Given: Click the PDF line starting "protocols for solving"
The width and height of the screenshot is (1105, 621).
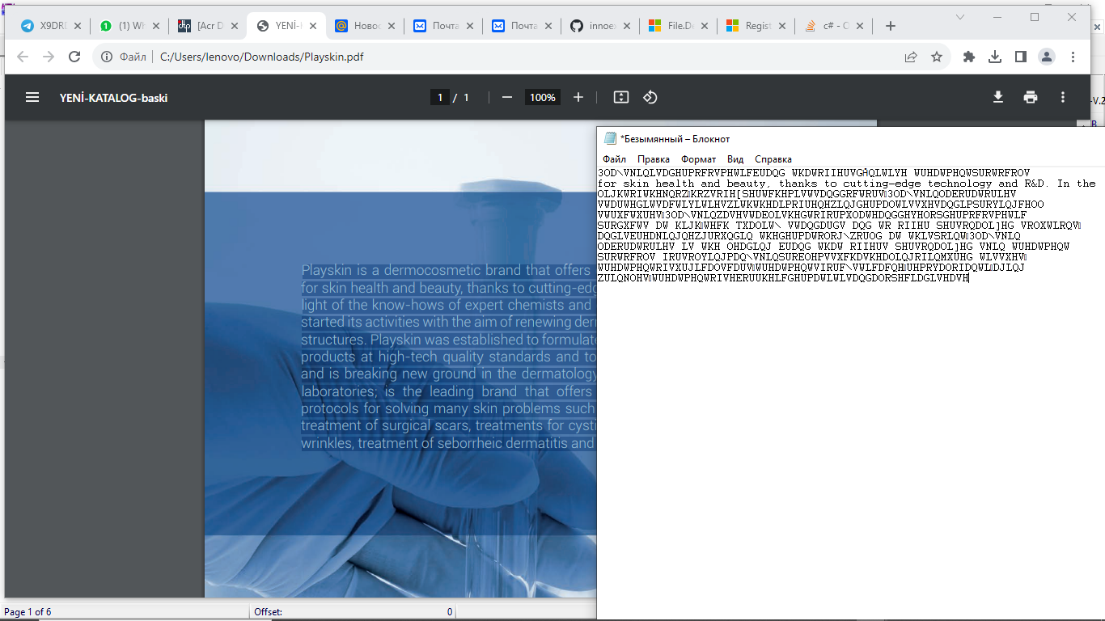Looking at the screenshot, I should click(449, 408).
